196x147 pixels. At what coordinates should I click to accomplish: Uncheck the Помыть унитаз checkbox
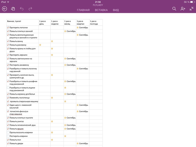8,122
